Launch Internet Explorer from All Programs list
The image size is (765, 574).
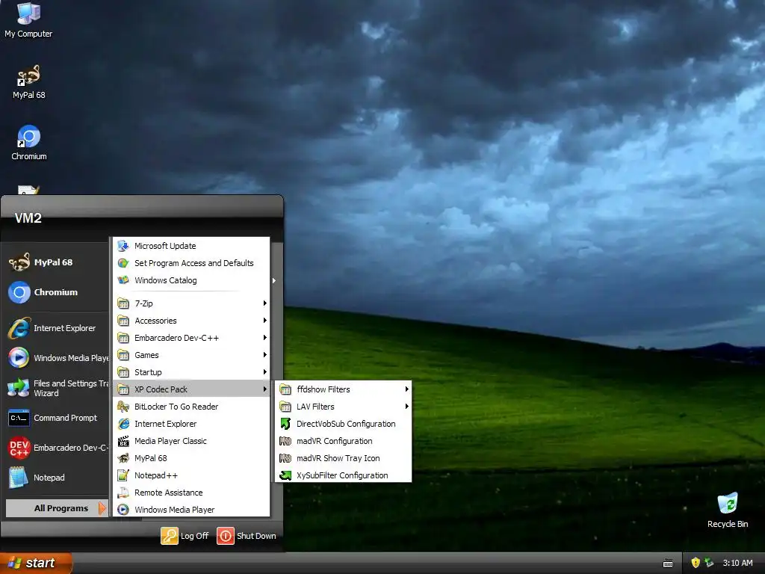point(191,424)
